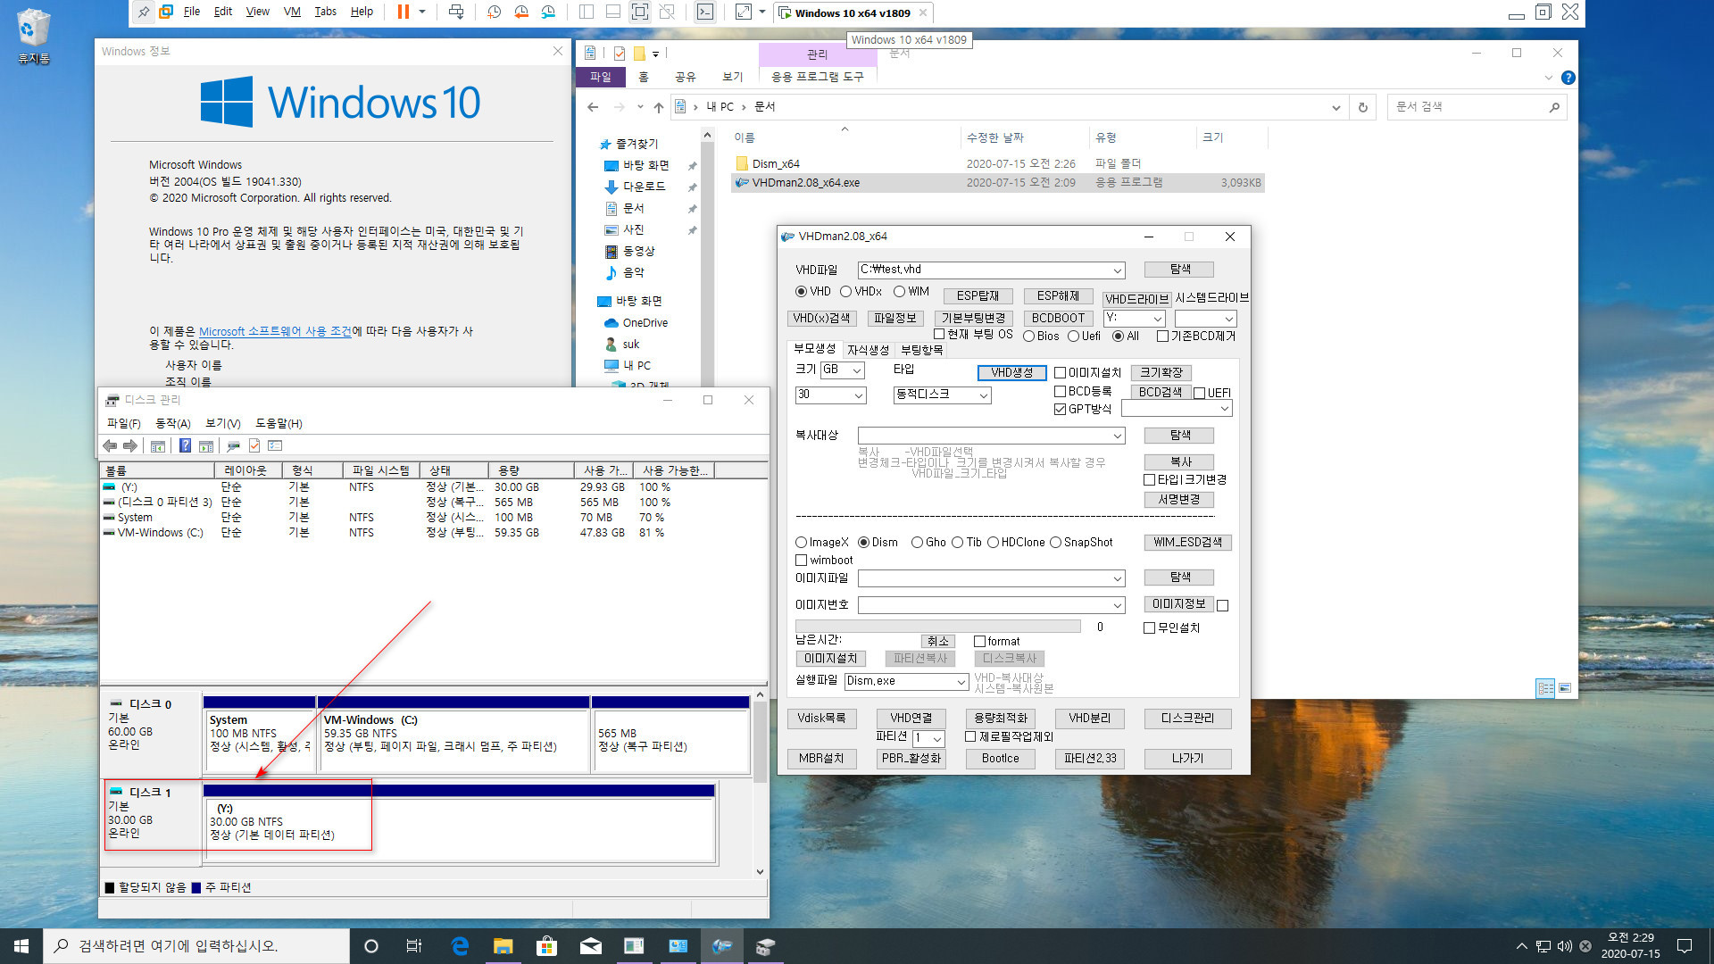This screenshot has height=964, width=1714.
Task: Take a VM snapshot using the clock icon
Action: [495, 12]
